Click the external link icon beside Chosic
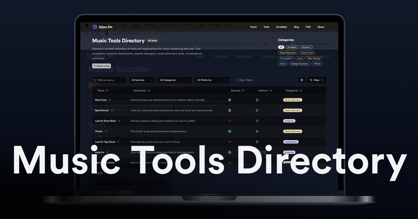 106,131
